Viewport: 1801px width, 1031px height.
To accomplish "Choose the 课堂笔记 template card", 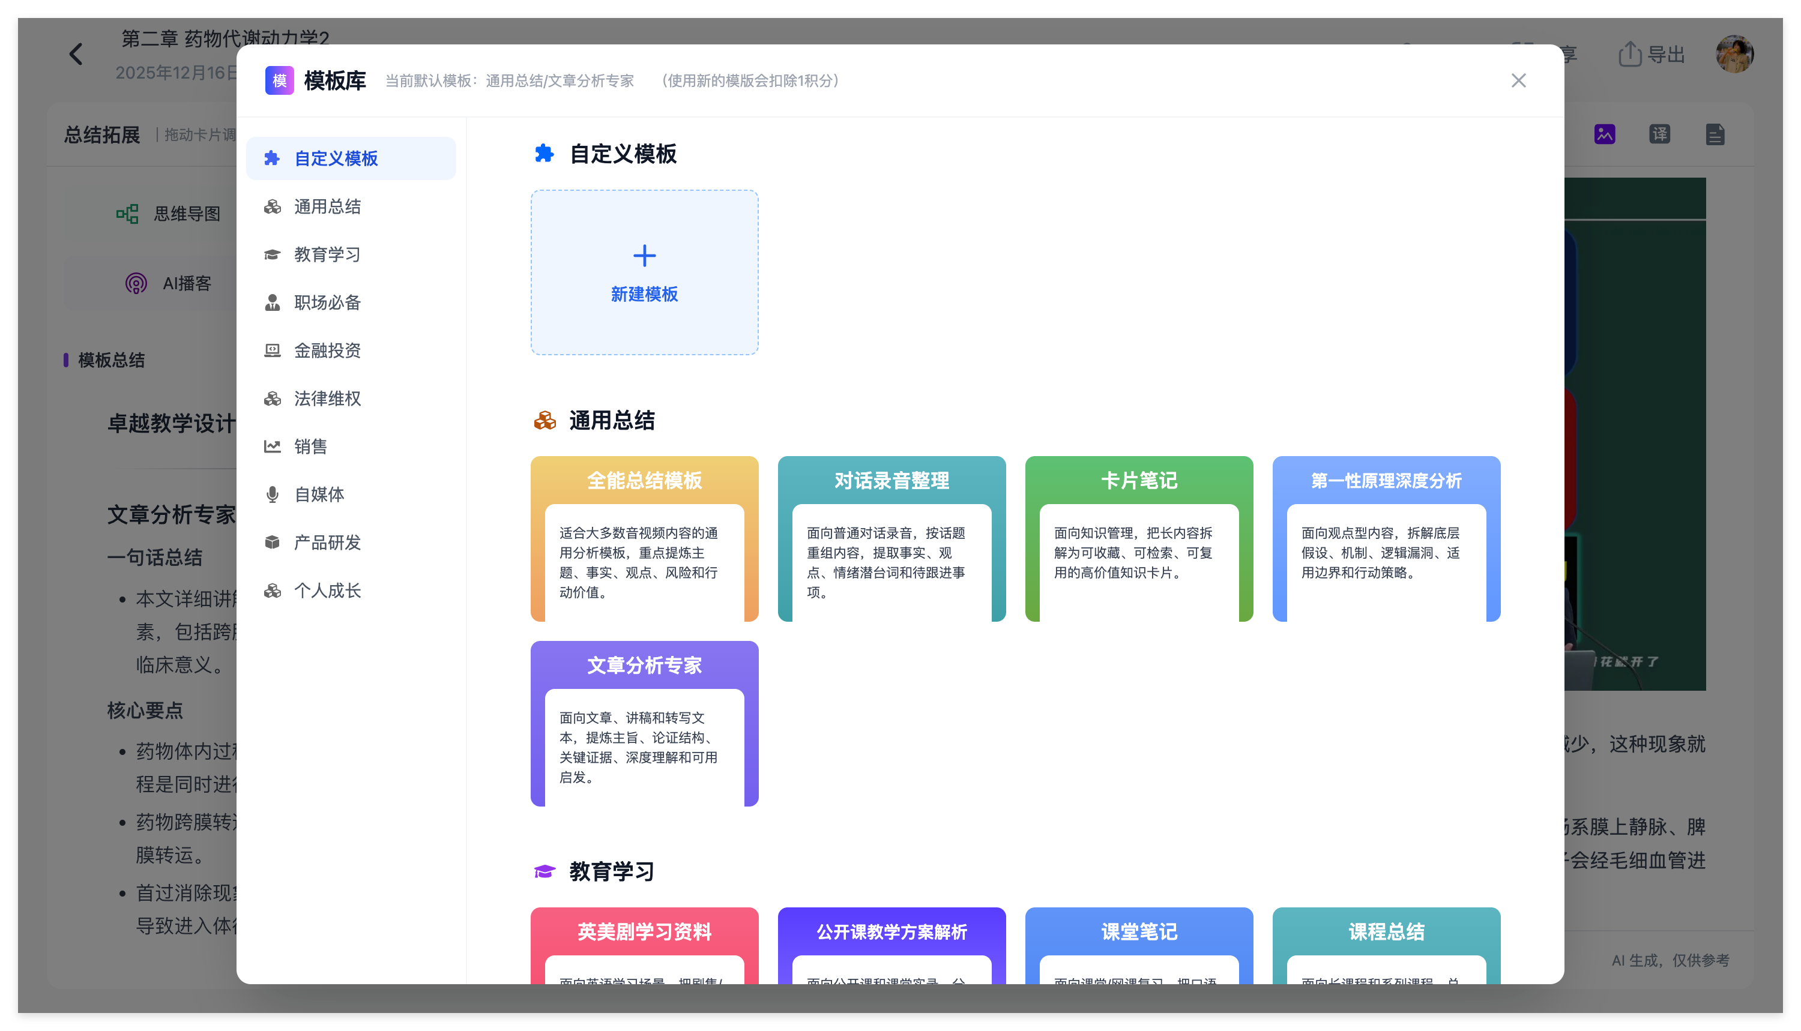I will 1139,946.
